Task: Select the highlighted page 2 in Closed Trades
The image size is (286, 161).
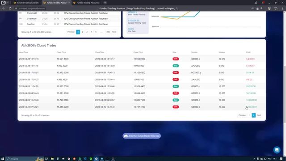Action: coord(253,115)
